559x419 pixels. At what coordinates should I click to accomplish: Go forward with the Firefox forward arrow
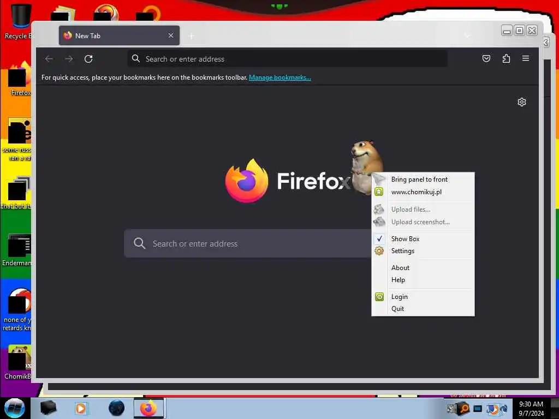tap(69, 59)
